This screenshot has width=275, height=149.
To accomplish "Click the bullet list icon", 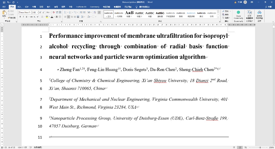I will 66,12.
